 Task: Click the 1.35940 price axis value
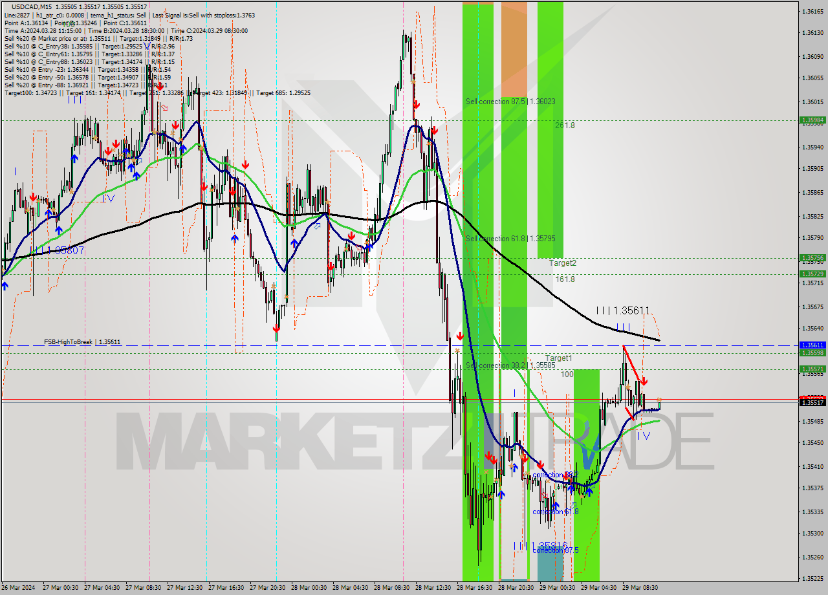(x=812, y=147)
